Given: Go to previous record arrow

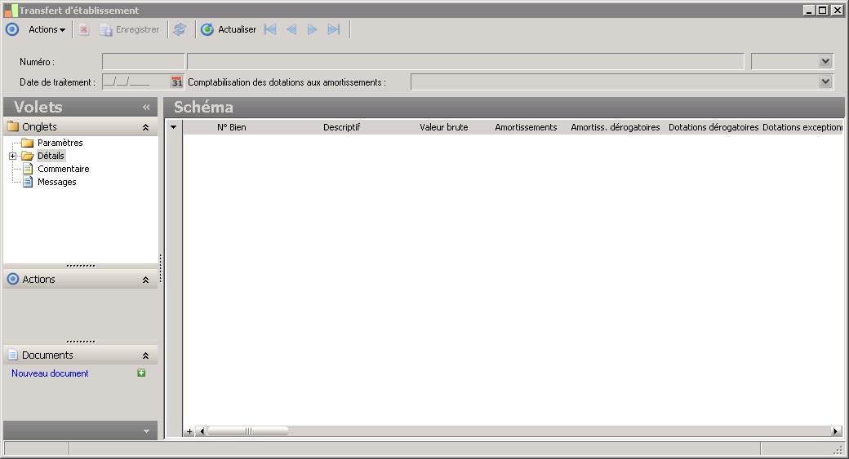Looking at the screenshot, I should tap(291, 29).
